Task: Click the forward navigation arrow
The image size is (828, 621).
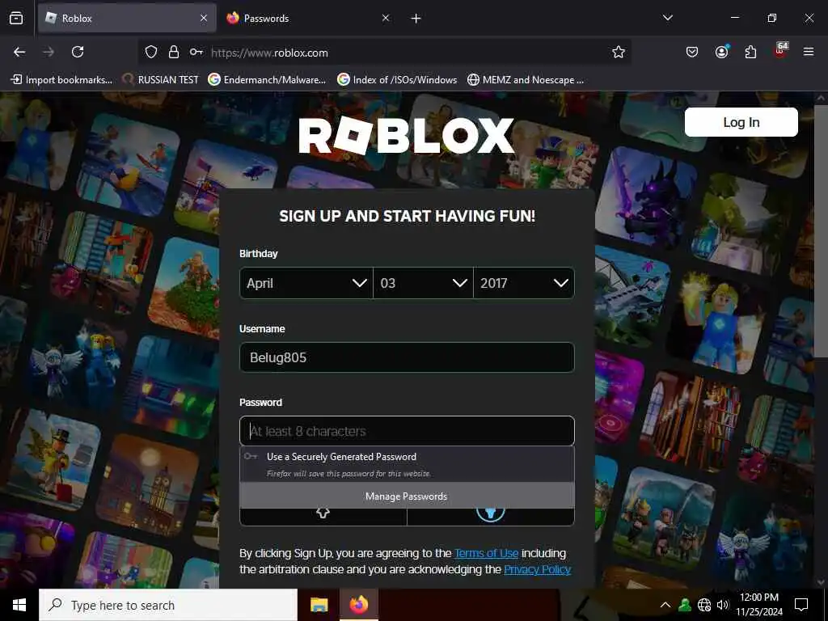Action: 49,52
